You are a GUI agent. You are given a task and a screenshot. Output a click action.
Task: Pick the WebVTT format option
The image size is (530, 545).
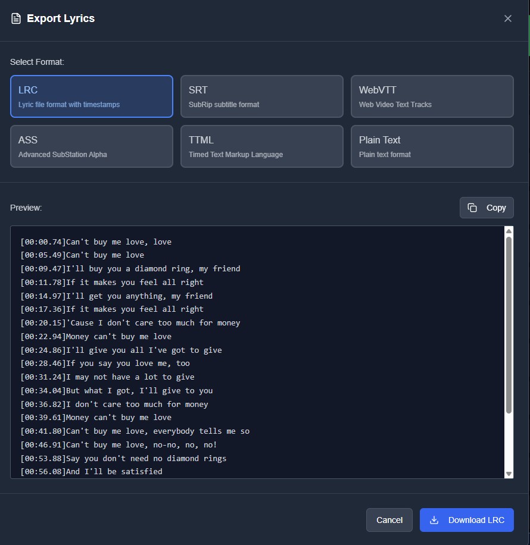432,96
